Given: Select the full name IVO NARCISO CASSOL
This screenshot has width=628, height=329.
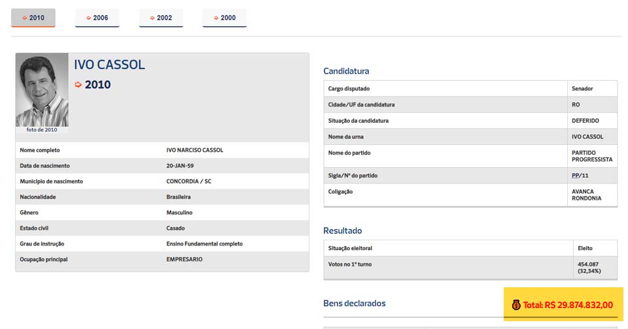Looking at the screenshot, I should coord(194,150).
